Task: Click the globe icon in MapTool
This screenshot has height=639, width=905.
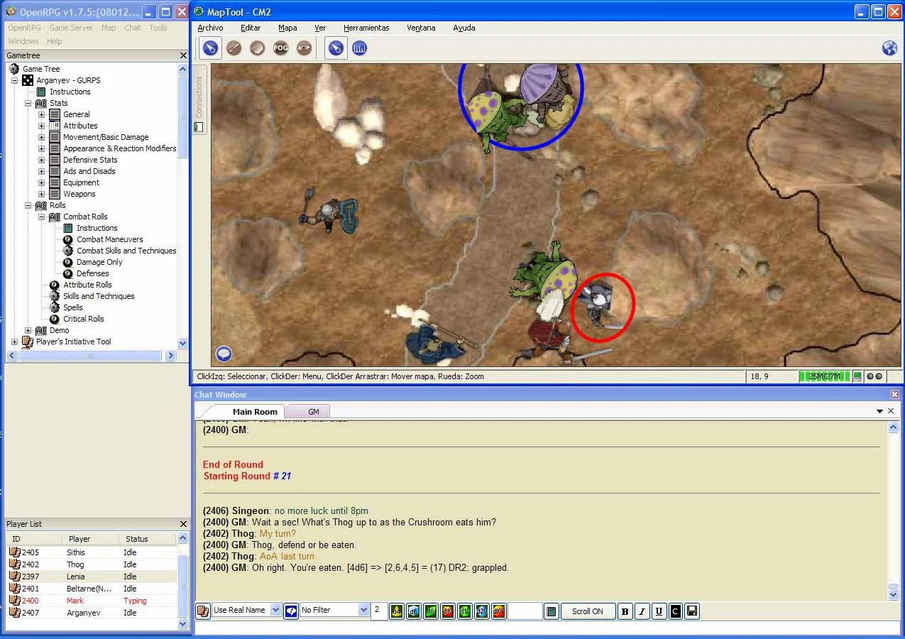Action: 889,48
